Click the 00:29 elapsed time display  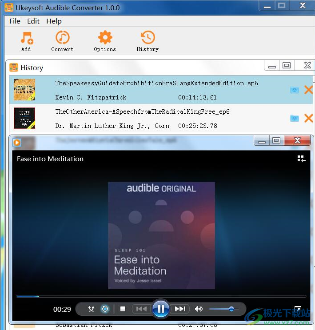click(x=62, y=309)
